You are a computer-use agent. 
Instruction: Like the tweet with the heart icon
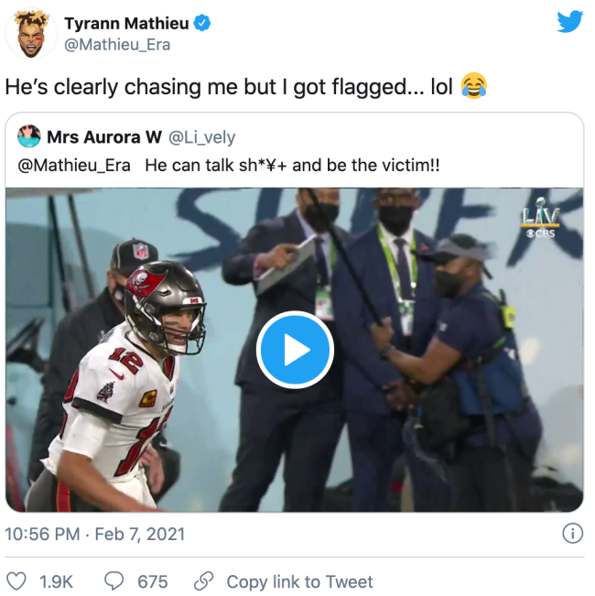pyautogui.click(x=16, y=581)
